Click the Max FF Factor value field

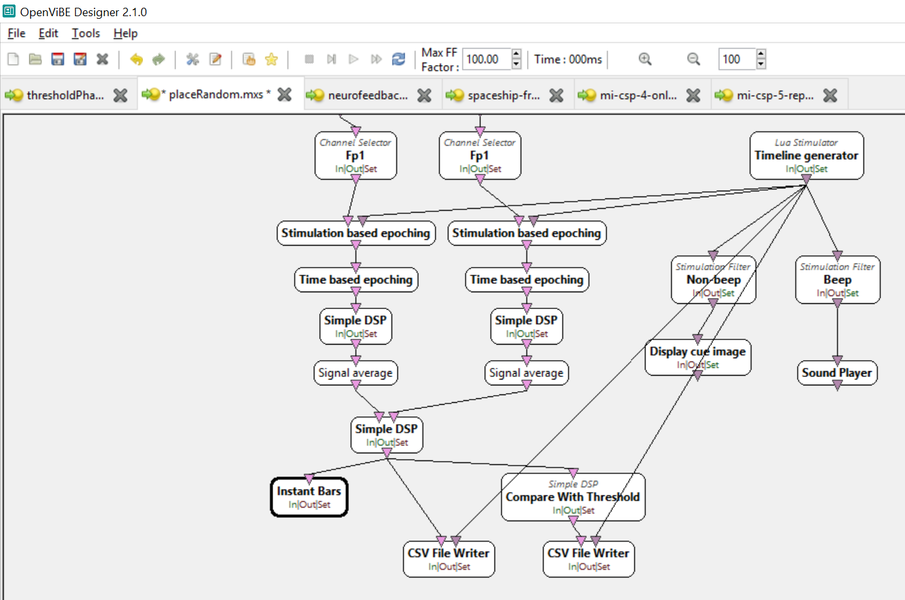click(x=487, y=59)
